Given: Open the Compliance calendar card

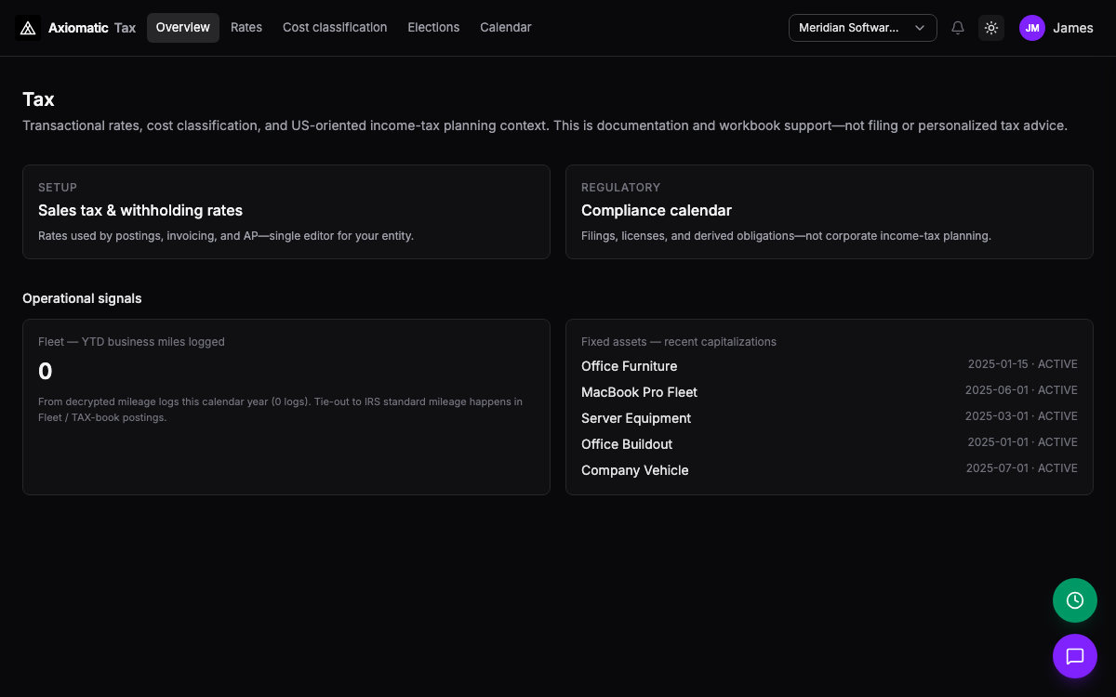Looking at the screenshot, I should point(830,212).
